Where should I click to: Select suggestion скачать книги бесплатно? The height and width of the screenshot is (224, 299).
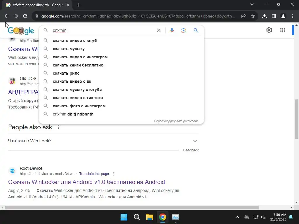(121, 65)
